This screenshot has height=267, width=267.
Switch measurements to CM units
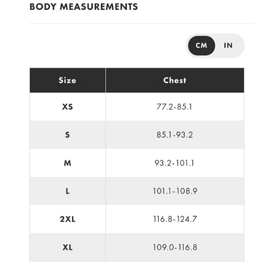[201, 45]
